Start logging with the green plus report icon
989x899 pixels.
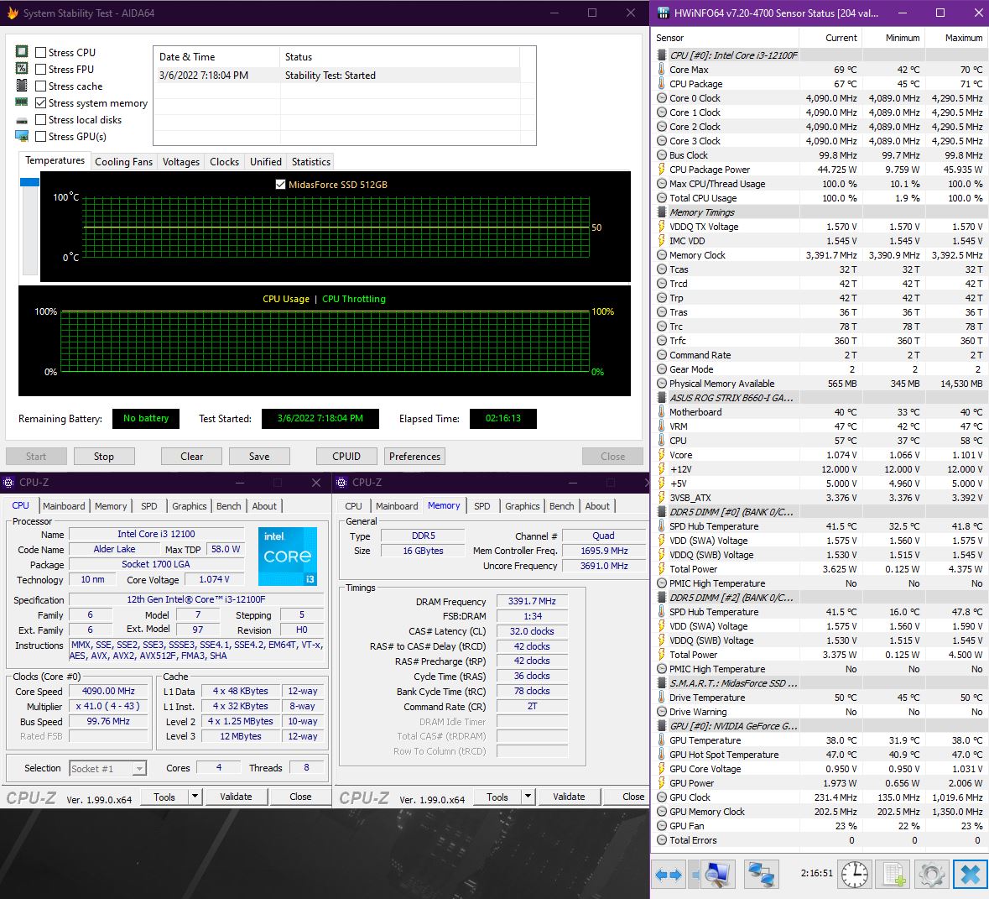pos(893,874)
